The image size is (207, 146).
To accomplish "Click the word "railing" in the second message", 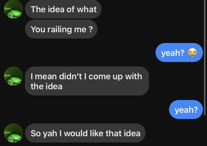I will click(60, 29).
